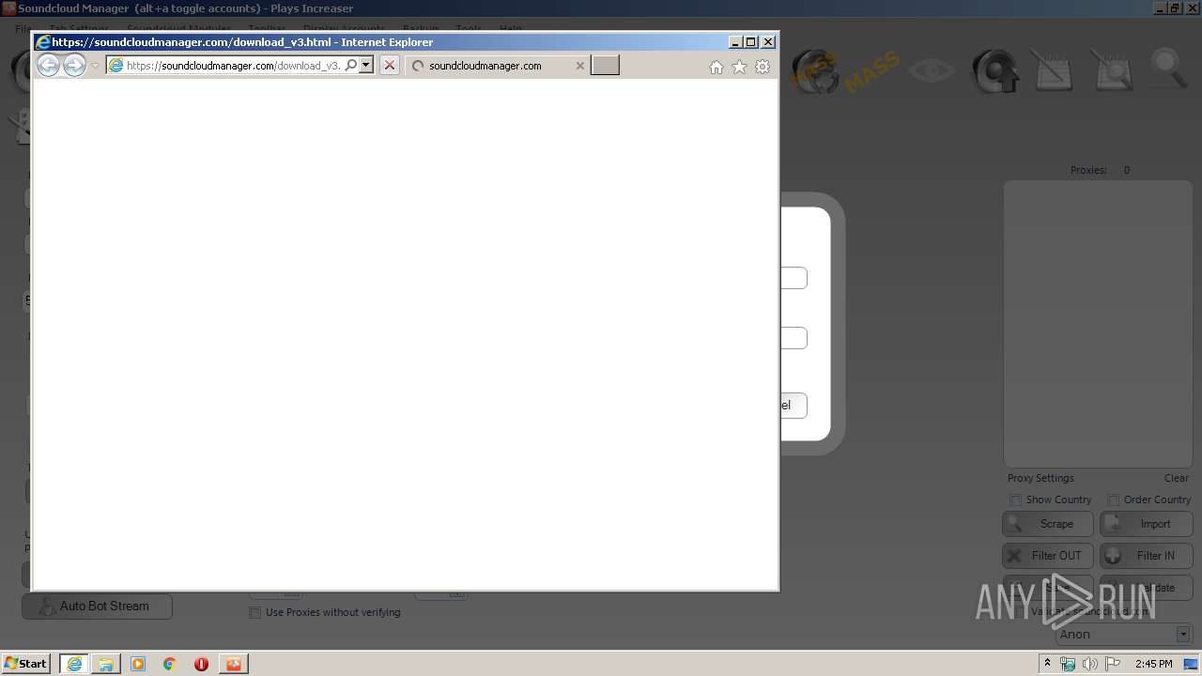Switch to Internet Explorer in the taskbar

(74, 664)
